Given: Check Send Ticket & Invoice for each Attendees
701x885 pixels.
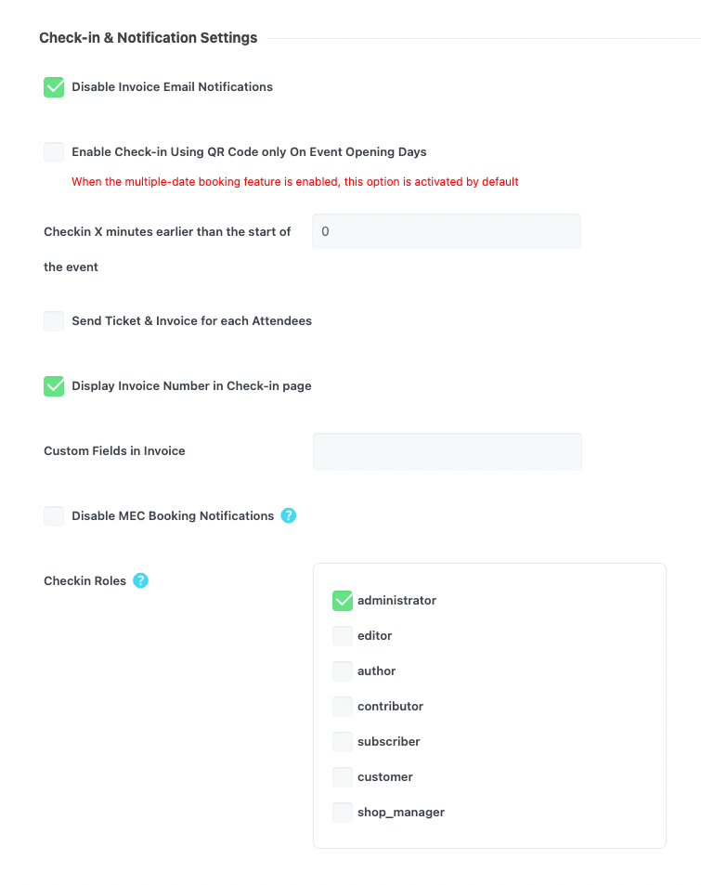Looking at the screenshot, I should pos(53,320).
